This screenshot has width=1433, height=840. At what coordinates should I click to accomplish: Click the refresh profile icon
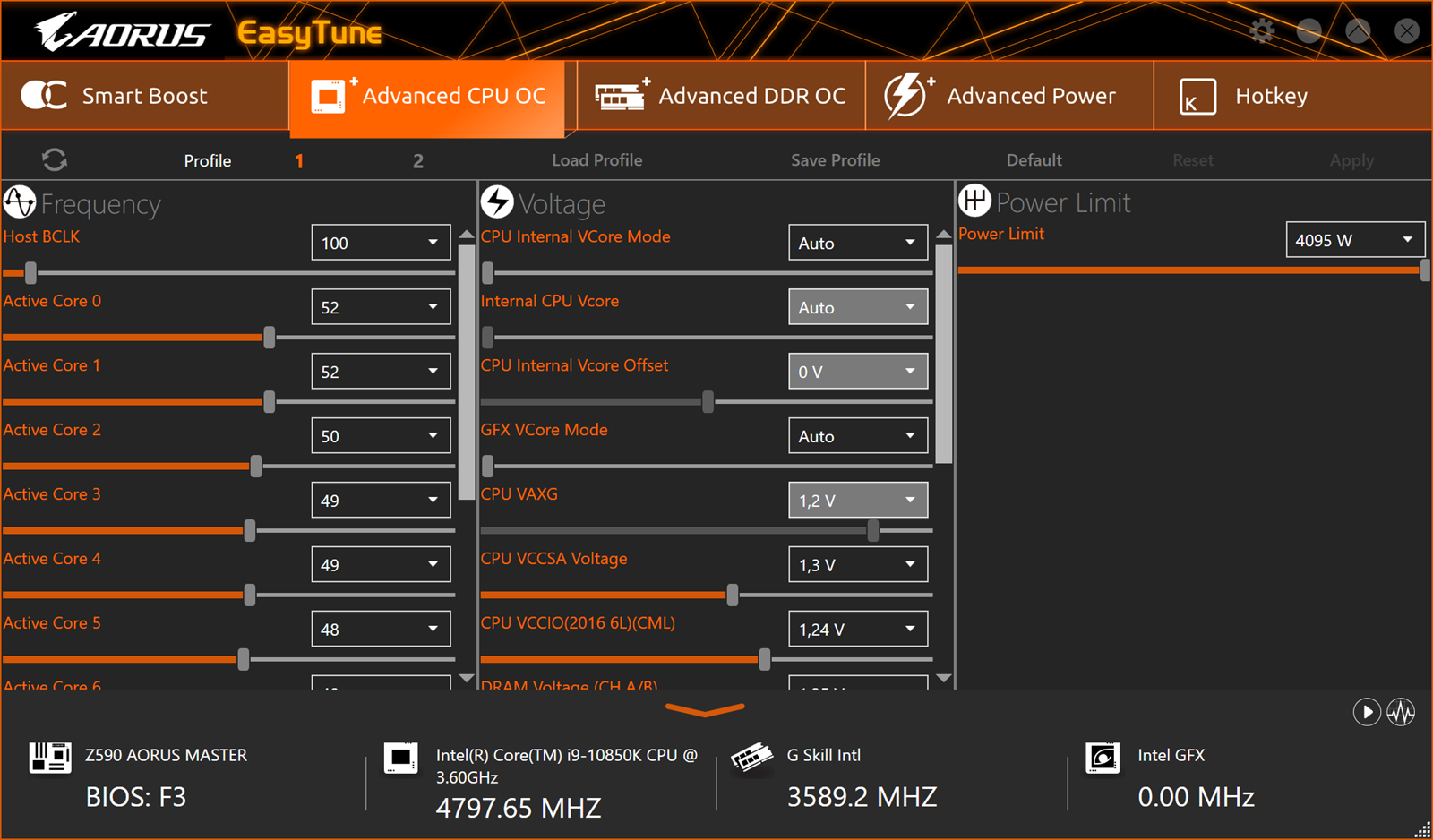(x=55, y=160)
